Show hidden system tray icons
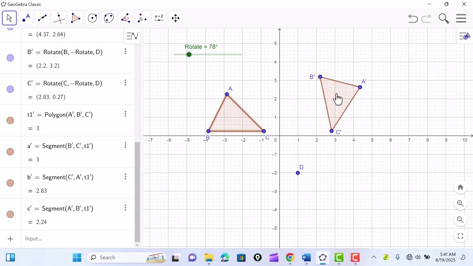Screen dimensions: 473x266 (x=374, y=258)
